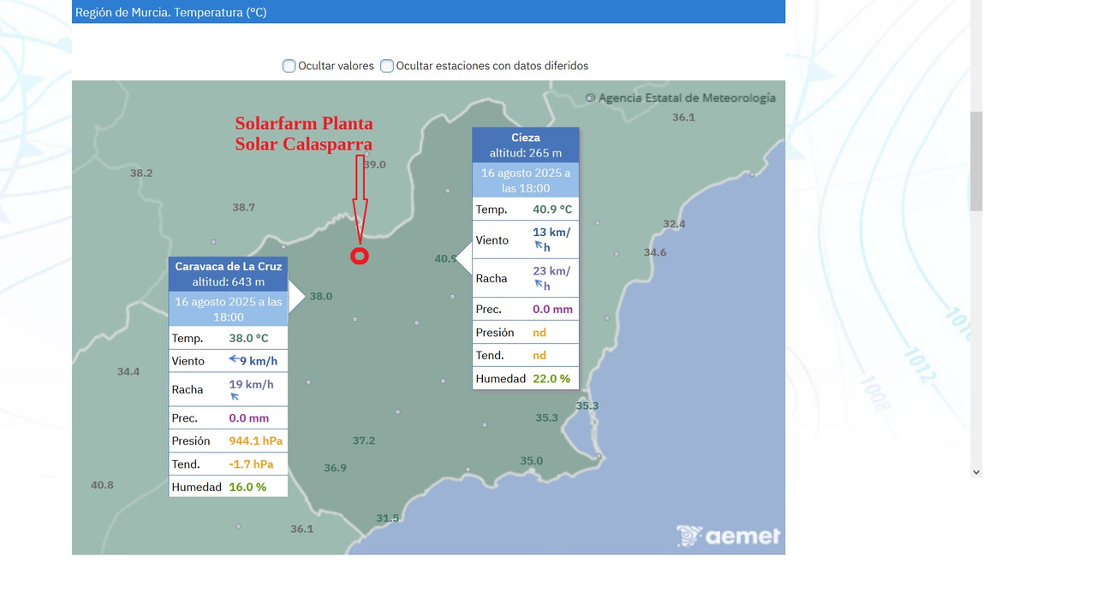Click the 32.4 station value near the coast

pos(674,224)
